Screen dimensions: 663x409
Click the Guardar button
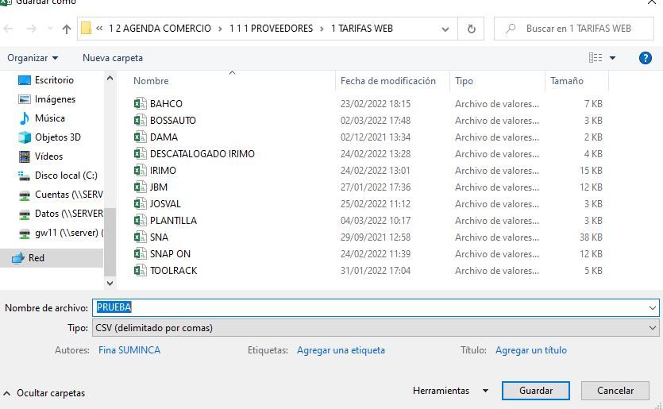(x=536, y=391)
